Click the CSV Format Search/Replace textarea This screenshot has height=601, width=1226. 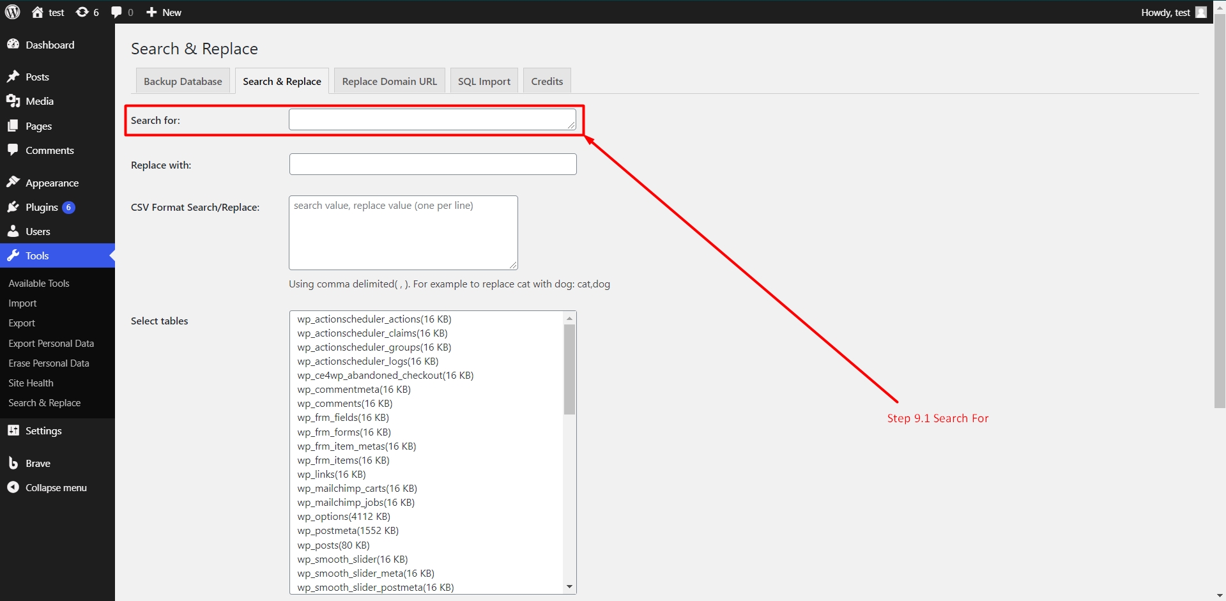click(403, 232)
